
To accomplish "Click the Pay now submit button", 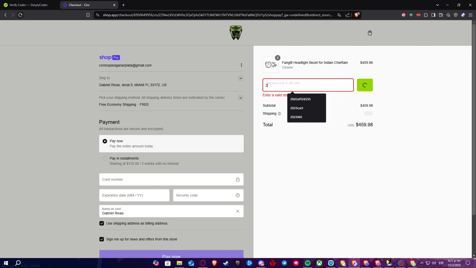I will click(x=171, y=254).
